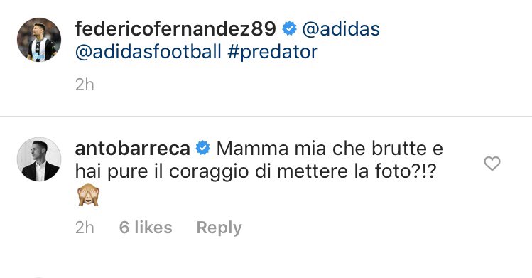Click the federicofernandez89 username
The image size is (532, 278).
click(x=175, y=29)
